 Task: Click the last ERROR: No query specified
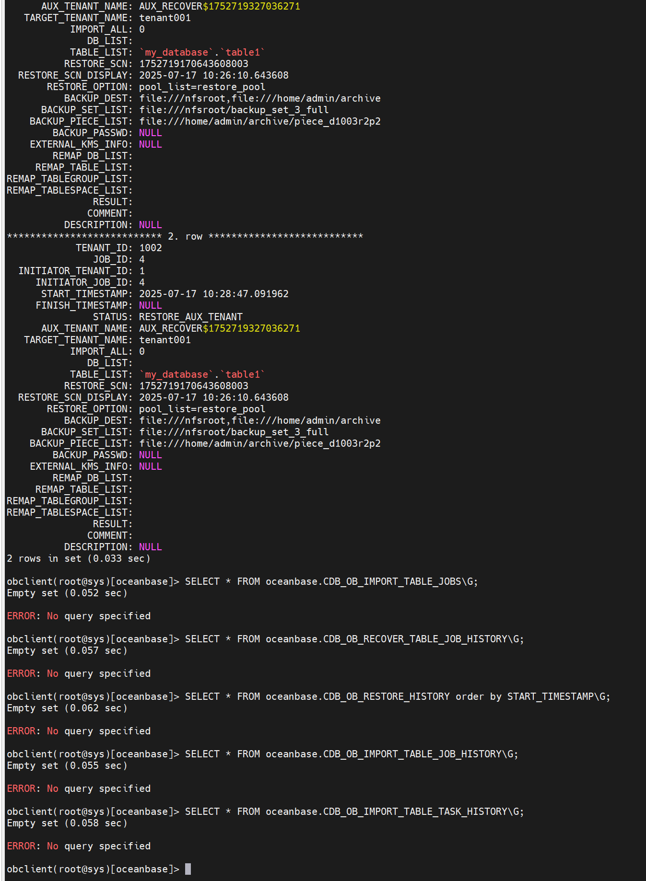pos(79,846)
